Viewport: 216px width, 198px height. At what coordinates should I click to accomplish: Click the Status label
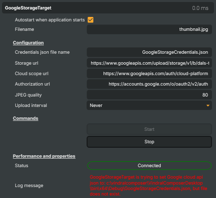(x=21, y=166)
